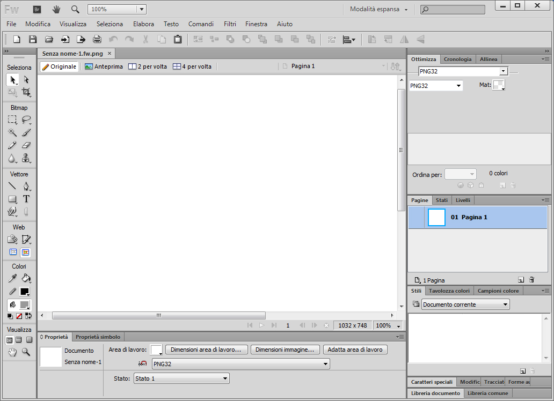The width and height of the screenshot is (554, 401).
Task: Select the Crop tool
Action: click(26, 92)
